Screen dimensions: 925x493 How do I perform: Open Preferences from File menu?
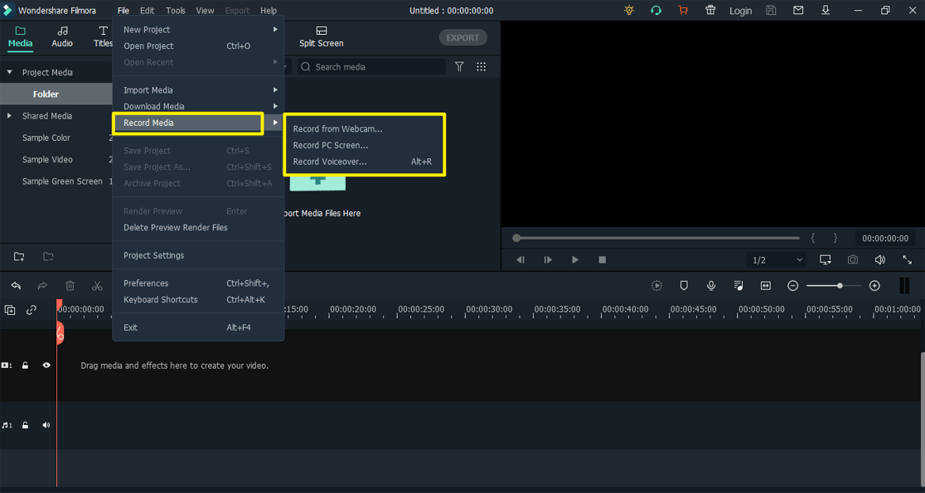coord(199,283)
